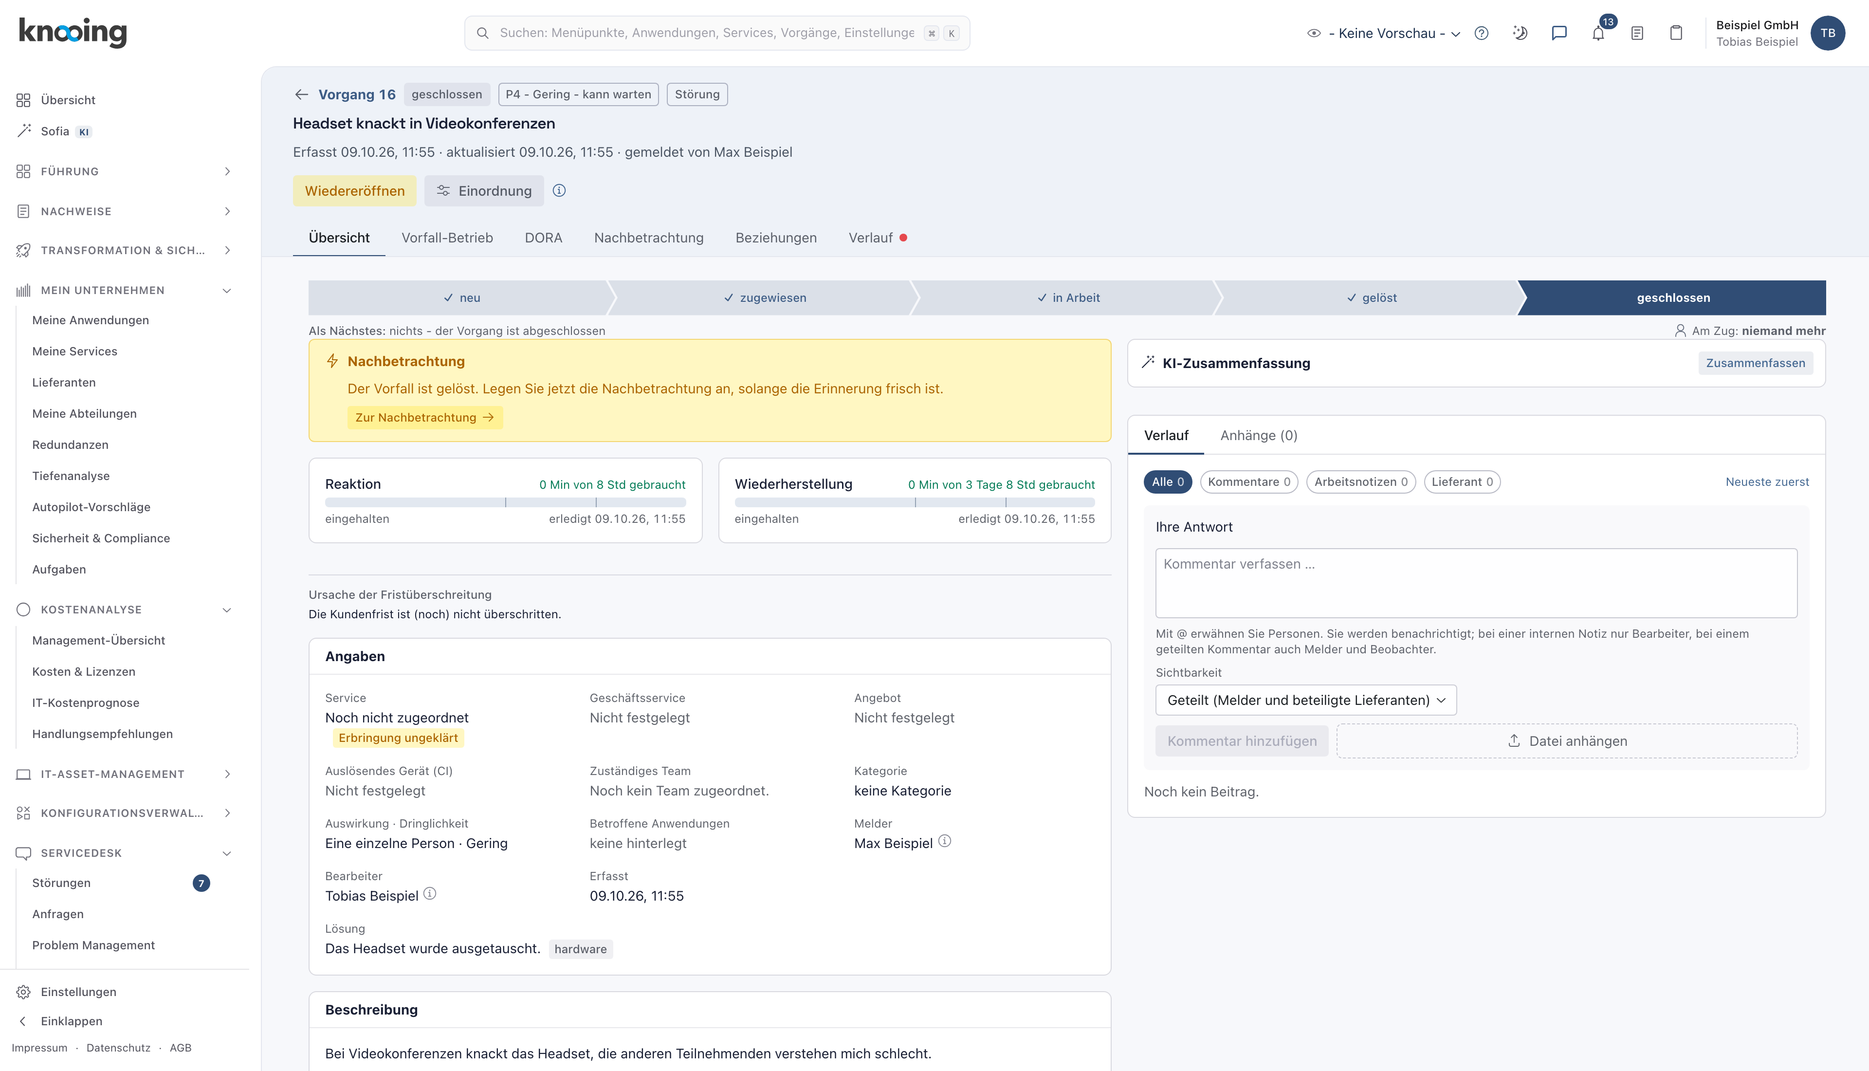
Task: Open the Keine Vorschau dropdown
Action: click(x=1383, y=33)
